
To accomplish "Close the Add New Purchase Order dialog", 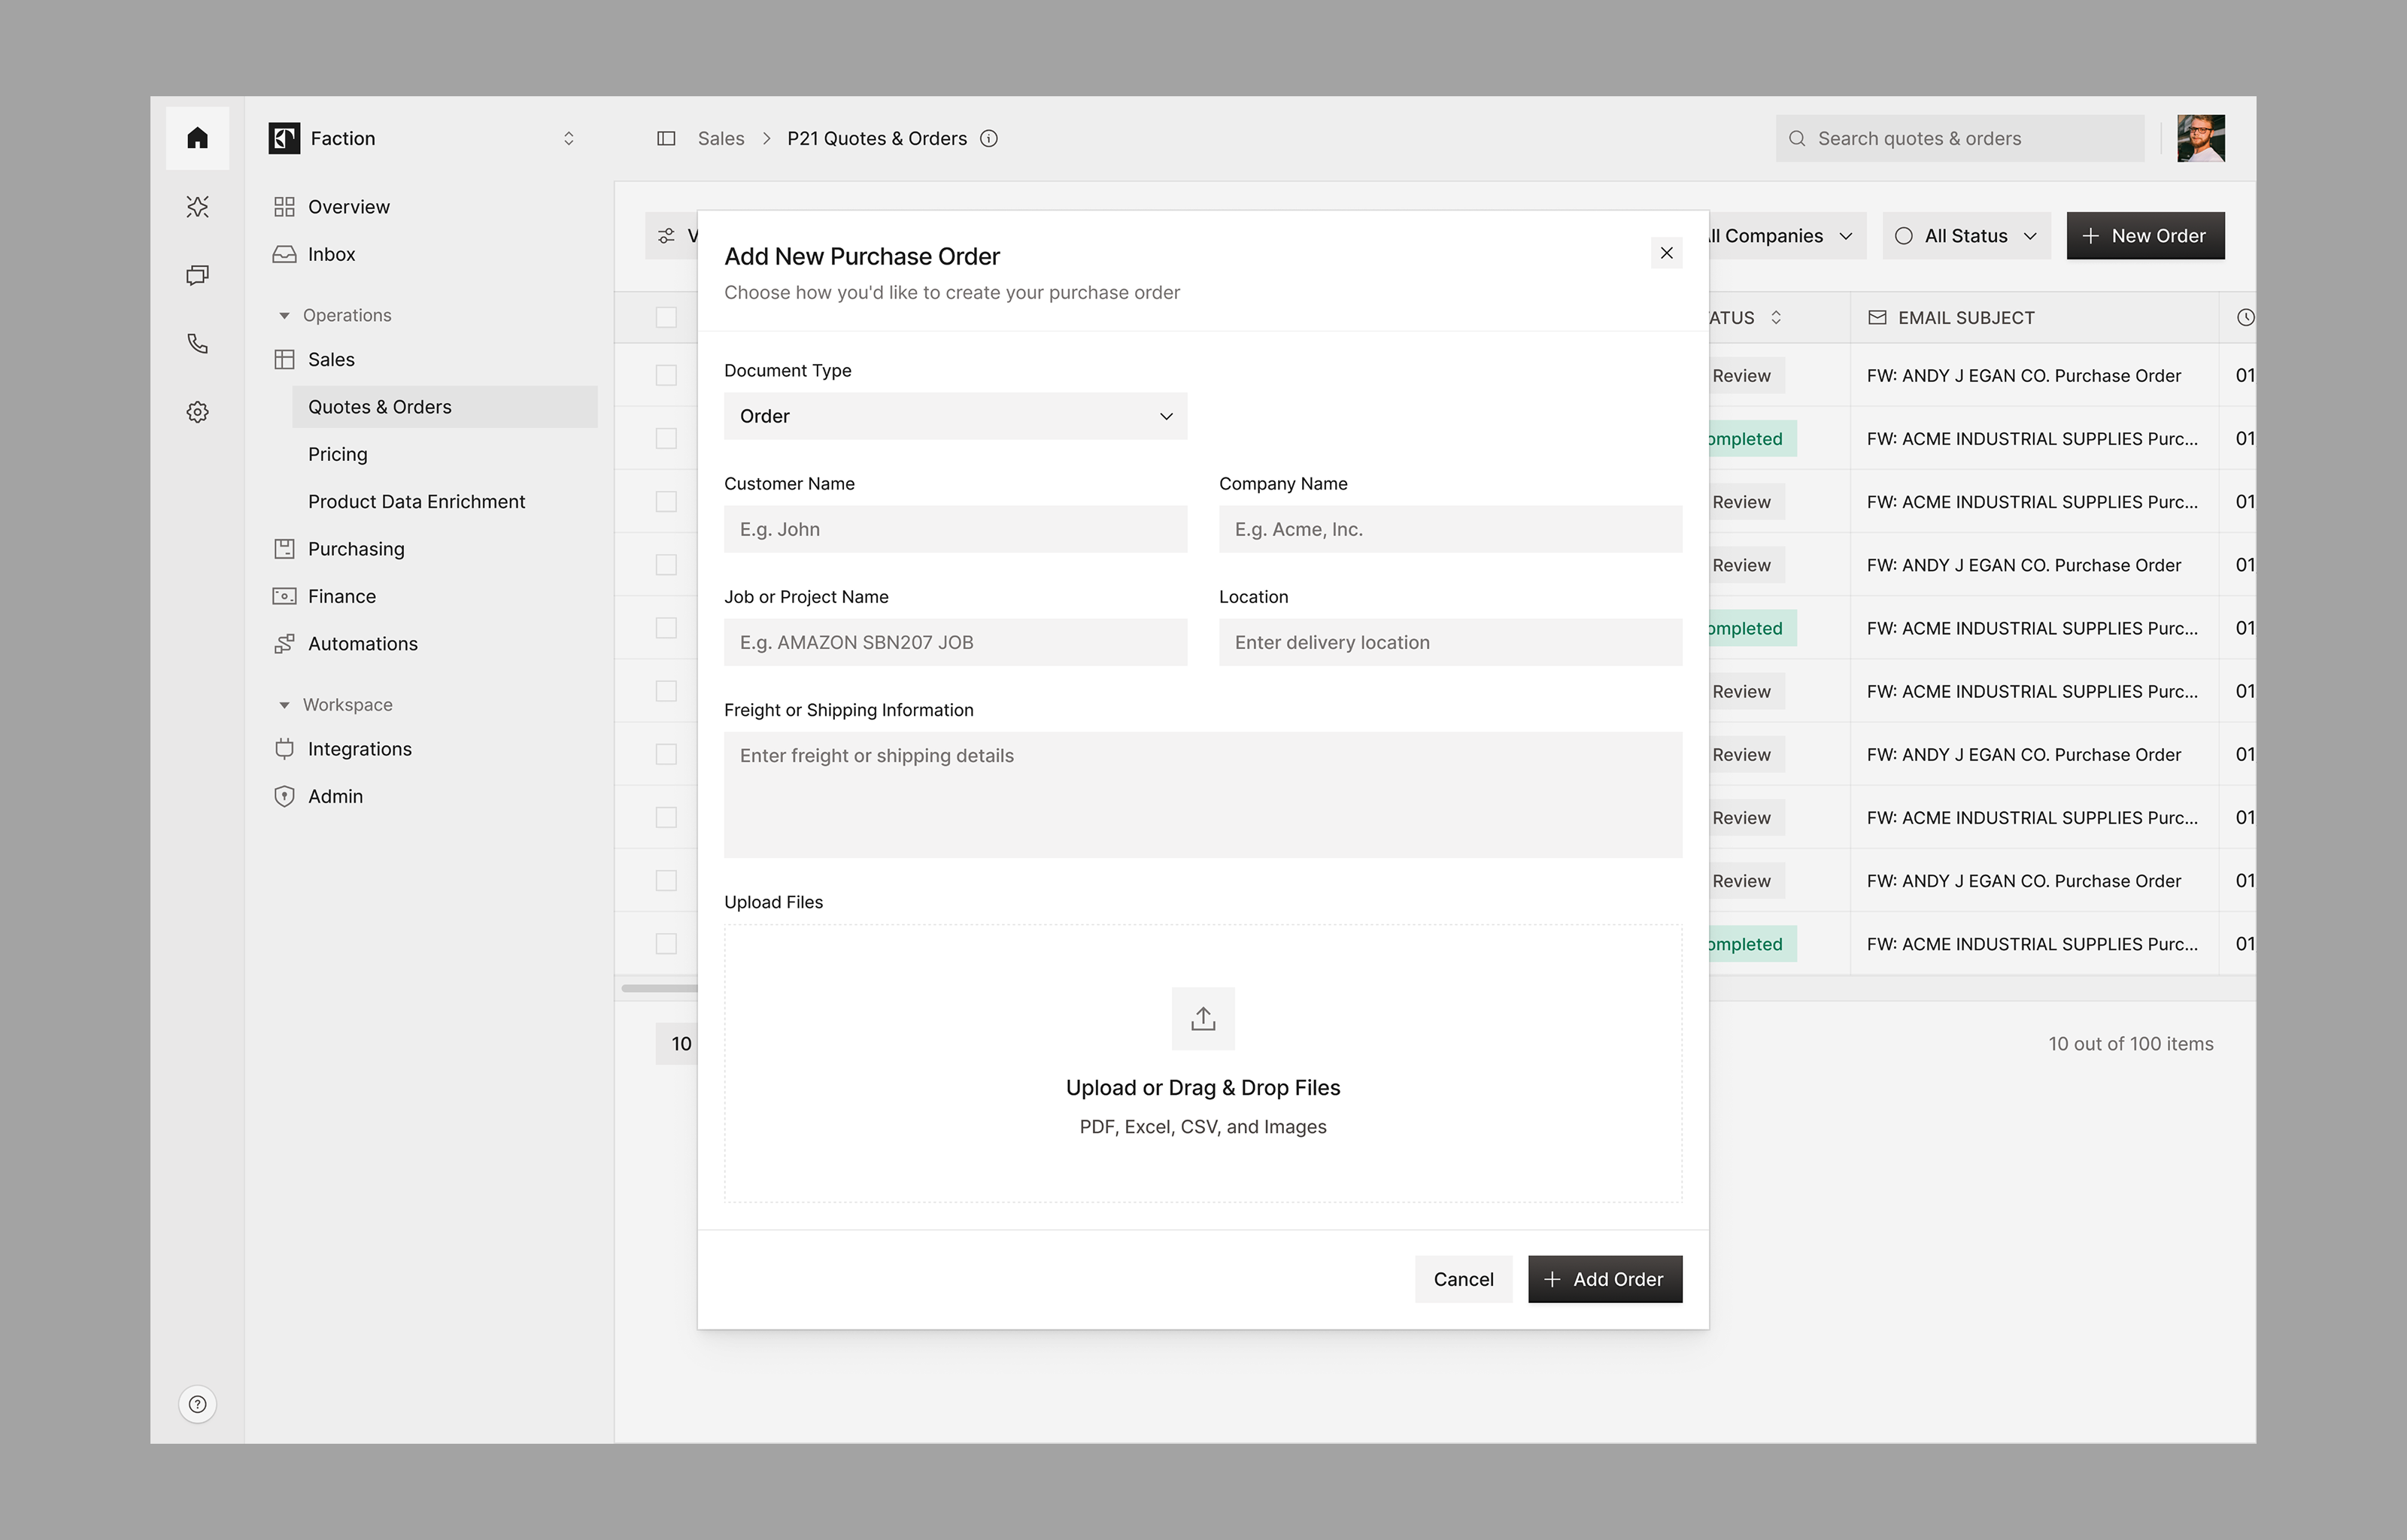I will click(1666, 253).
